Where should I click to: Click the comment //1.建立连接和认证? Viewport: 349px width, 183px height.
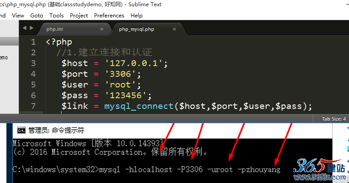pyautogui.click(x=104, y=53)
